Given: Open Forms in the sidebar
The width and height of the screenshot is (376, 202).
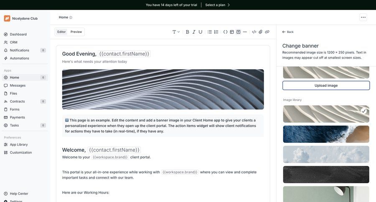Looking at the screenshot, I should pyautogui.click(x=25, y=109).
